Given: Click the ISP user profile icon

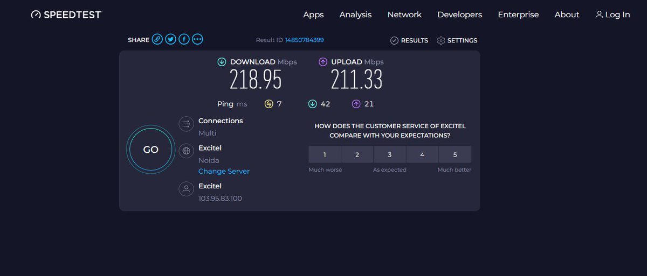Looking at the screenshot, I should [x=186, y=189].
